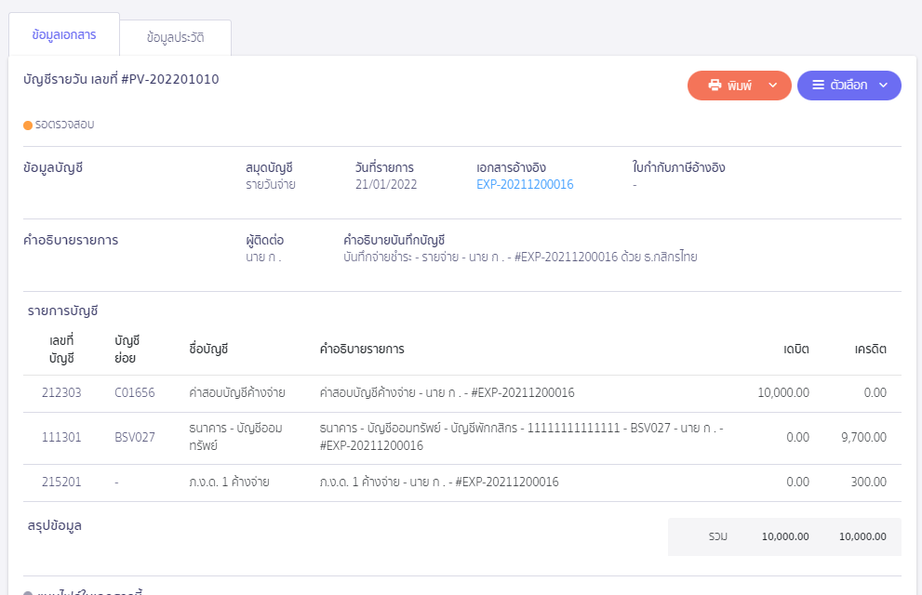The image size is (922, 595).
Task: Expand the พิมพ์ dropdown chevron
Action: (772, 86)
